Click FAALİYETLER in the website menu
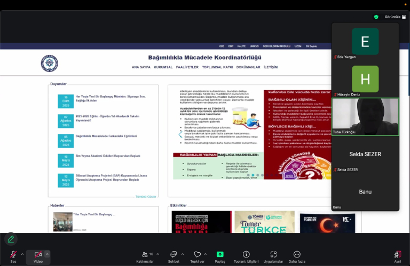410x266 pixels. (187, 67)
